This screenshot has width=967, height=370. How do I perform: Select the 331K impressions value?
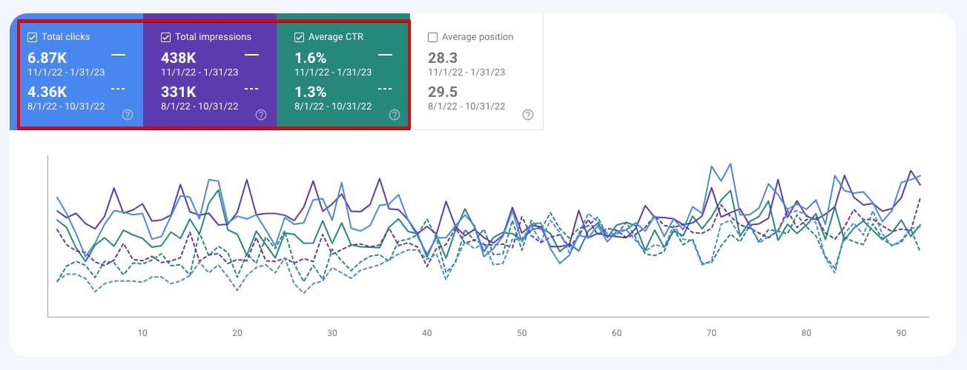click(x=179, y=92)
